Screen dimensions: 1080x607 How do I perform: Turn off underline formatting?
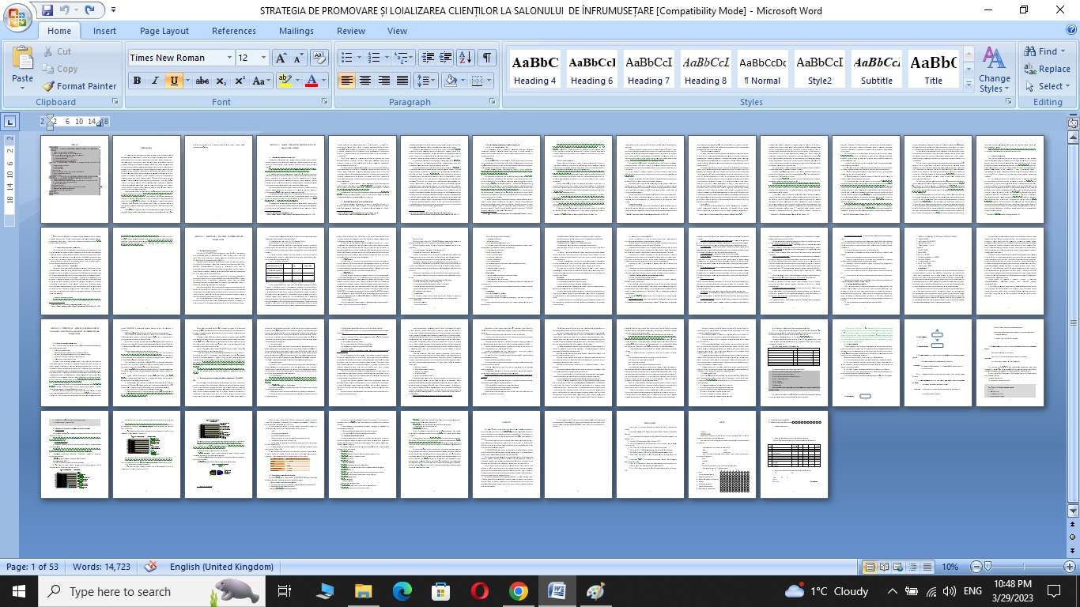174,81
